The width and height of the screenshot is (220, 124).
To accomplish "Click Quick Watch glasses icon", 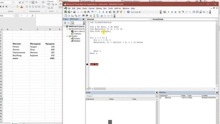I will click(204, 12).
